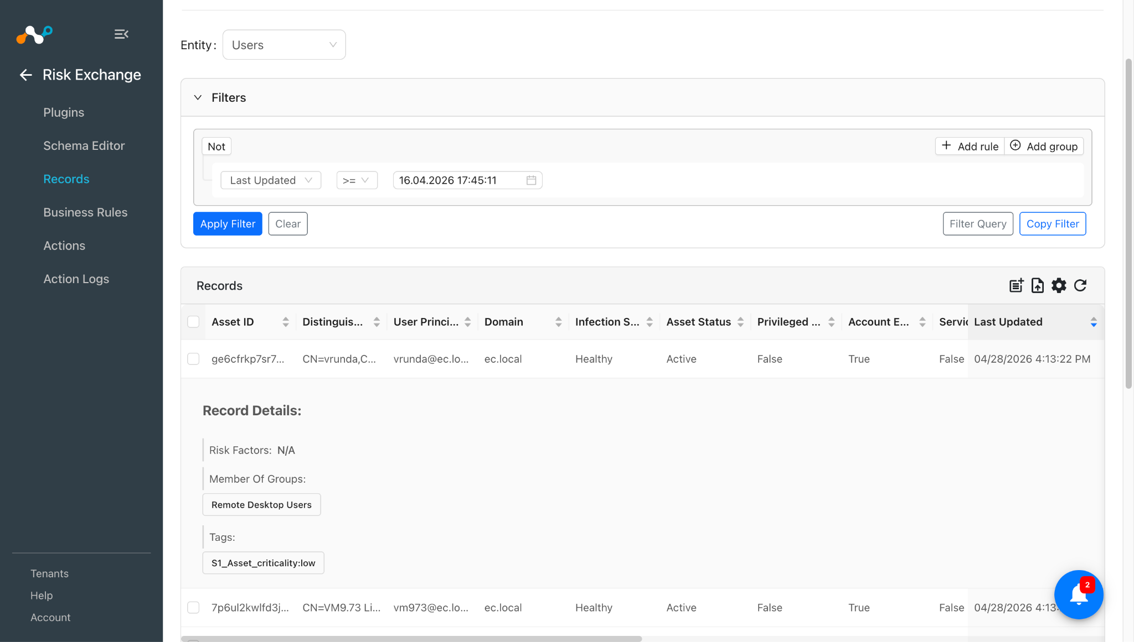Open Business Rules page
The image size is (1134, 642).
click(x=85, y=212)
